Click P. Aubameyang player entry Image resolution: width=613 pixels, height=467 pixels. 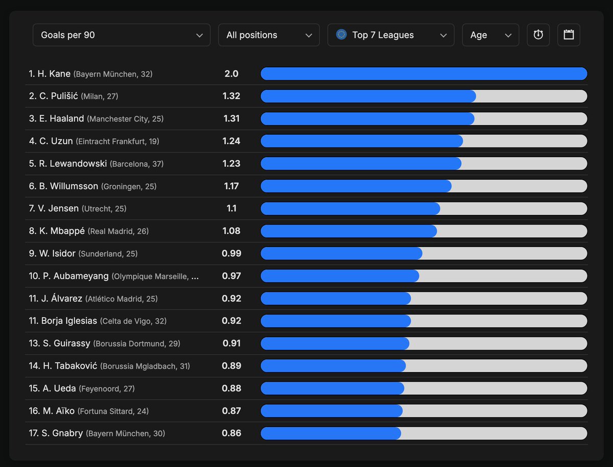tap(114, 276)
